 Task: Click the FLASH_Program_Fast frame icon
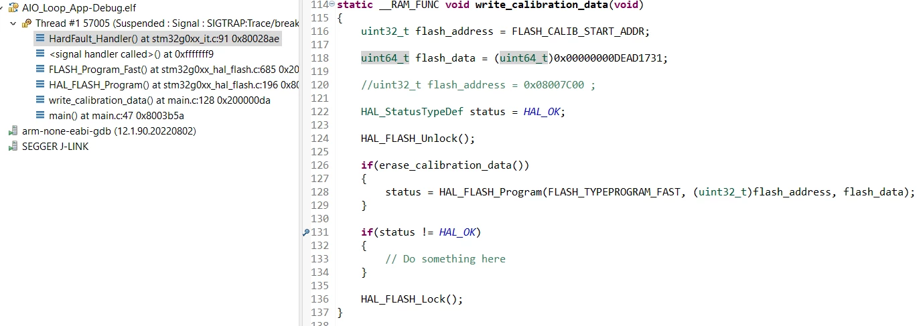coord(40,70)
